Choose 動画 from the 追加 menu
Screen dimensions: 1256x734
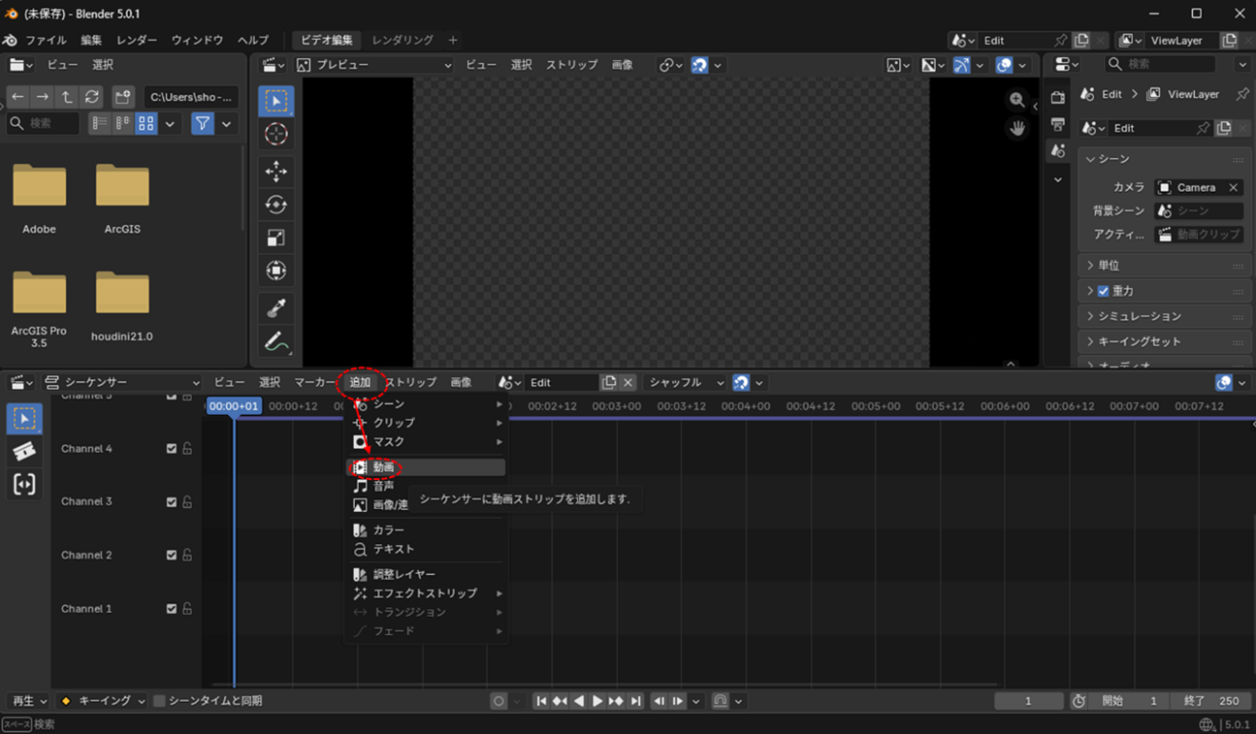[384, 467]
